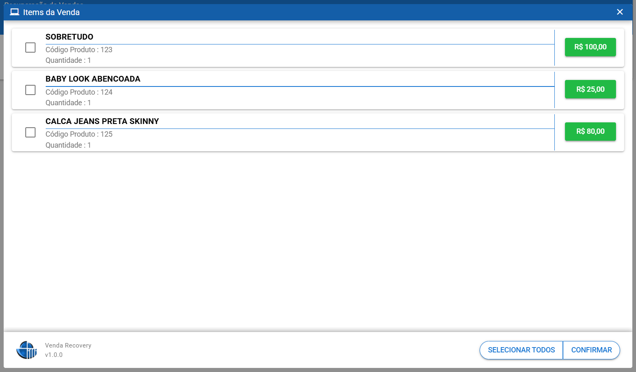Viewport: 636px width, 372px height.
Task: Select the Código Produto : 124 text
Action: [79, 92]
